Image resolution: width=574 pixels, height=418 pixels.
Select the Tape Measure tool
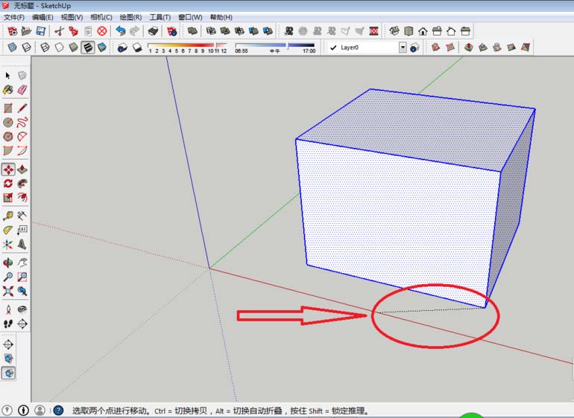pyautogui.click(x=8, y=216)
